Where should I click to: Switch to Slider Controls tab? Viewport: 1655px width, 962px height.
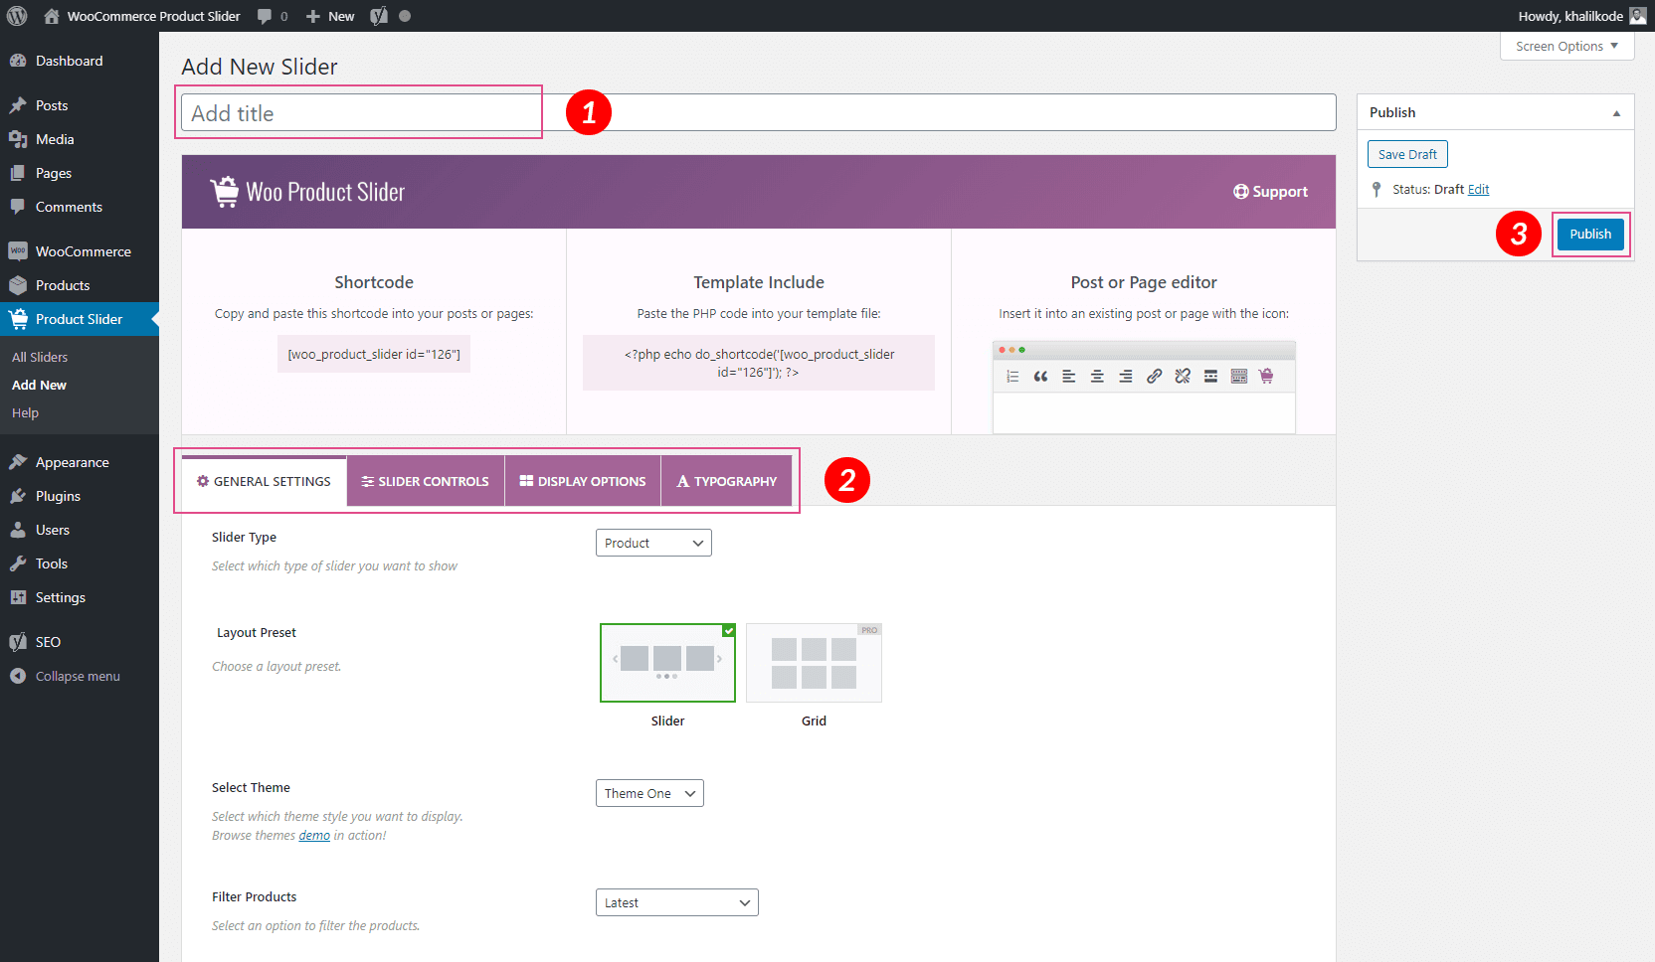tap(426, 481)
